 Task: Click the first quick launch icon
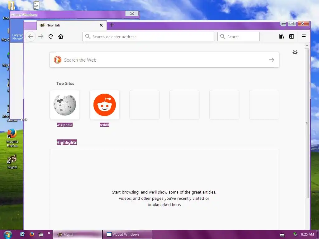coord(22,234)
